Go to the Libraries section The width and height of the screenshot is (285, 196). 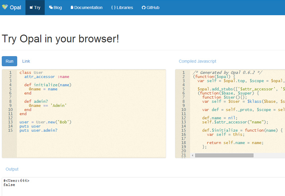pos(122,7)
